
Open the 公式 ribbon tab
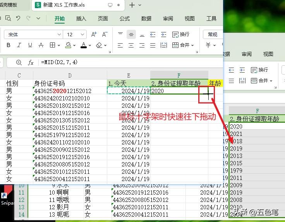[x=124, y=19]
